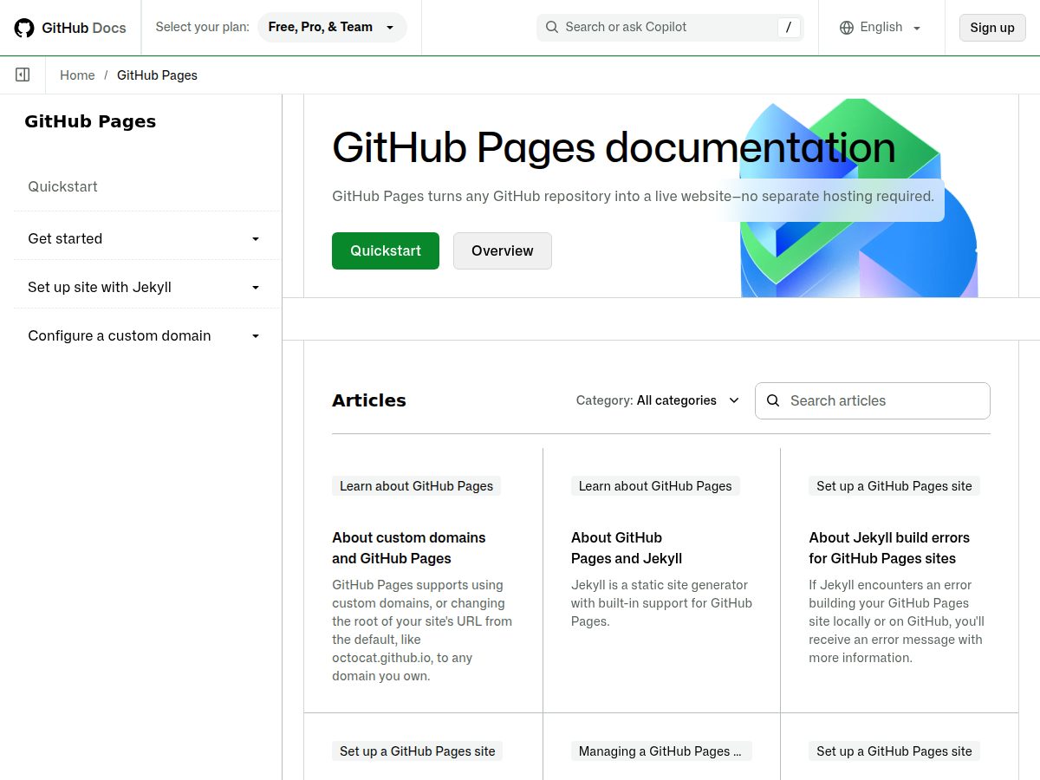Image resolution: width=1040 pixels, height=780 pixels.
Task: Focus the Search articles field
Action: tap(873, 401)
